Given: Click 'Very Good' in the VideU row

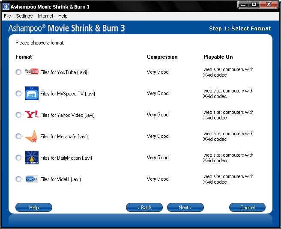Looking at the screenshot, I should tap(158, 179).
